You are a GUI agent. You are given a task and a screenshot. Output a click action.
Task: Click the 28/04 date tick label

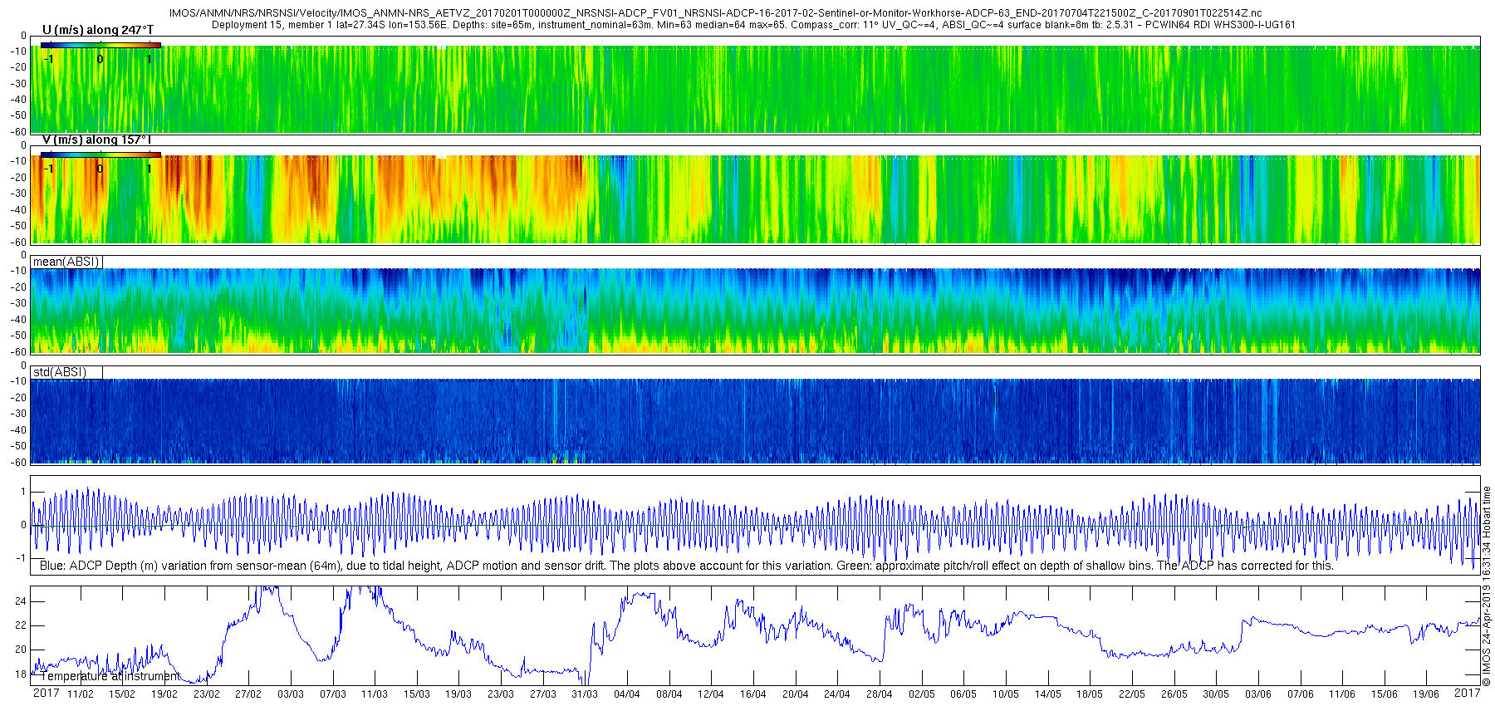click(x=880, y=694)
